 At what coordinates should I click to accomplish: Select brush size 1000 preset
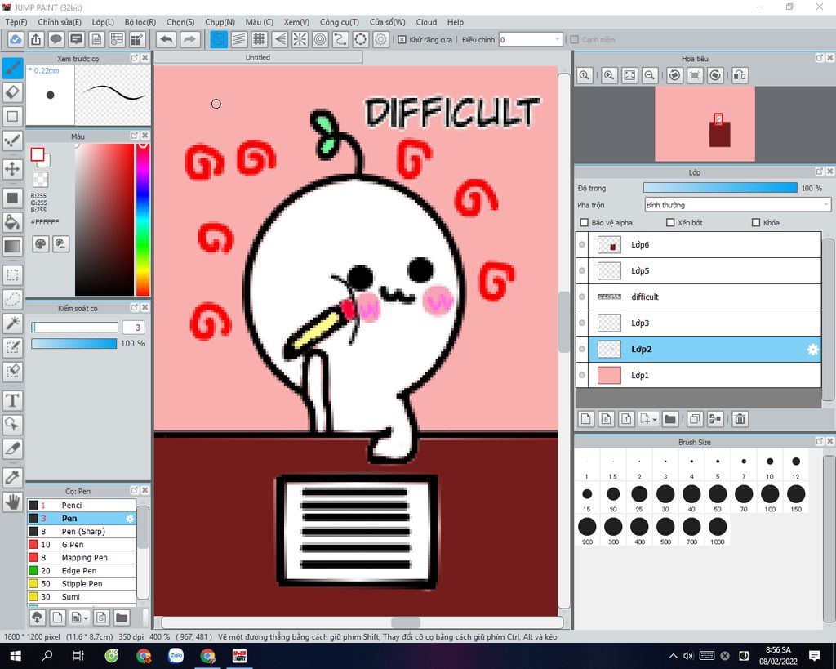pyautogui.click(x=718, y=531)
